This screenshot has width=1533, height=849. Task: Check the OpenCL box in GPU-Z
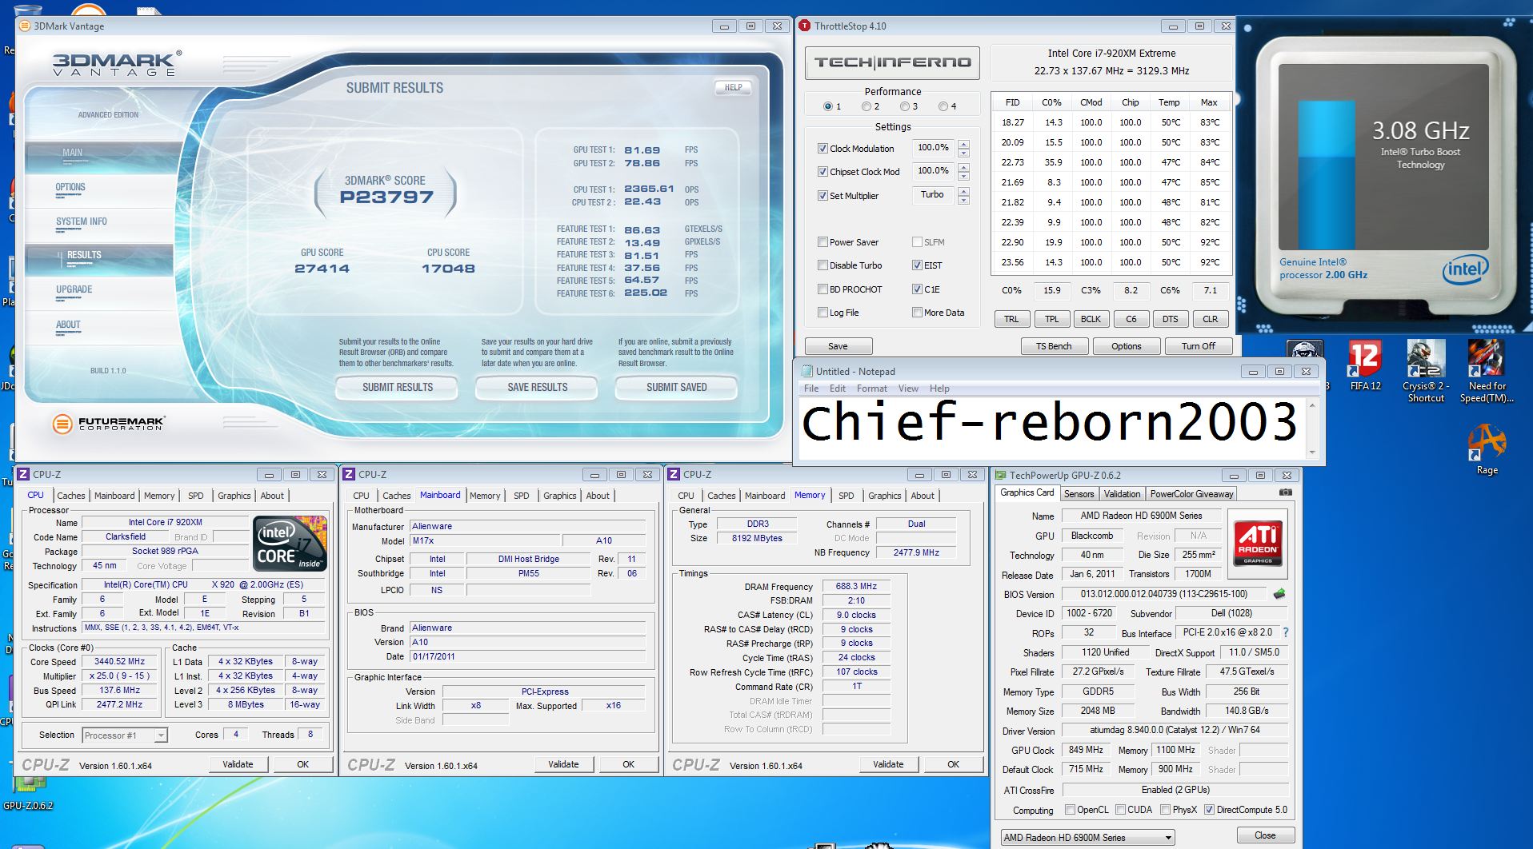tap(1070, 810)
